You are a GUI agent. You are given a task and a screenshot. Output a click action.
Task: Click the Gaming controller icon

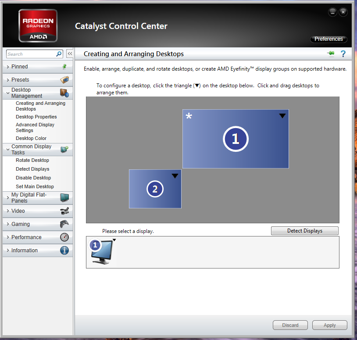(x=64, y=224)
